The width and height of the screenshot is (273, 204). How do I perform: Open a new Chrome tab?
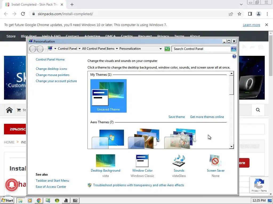coord(72,5)
